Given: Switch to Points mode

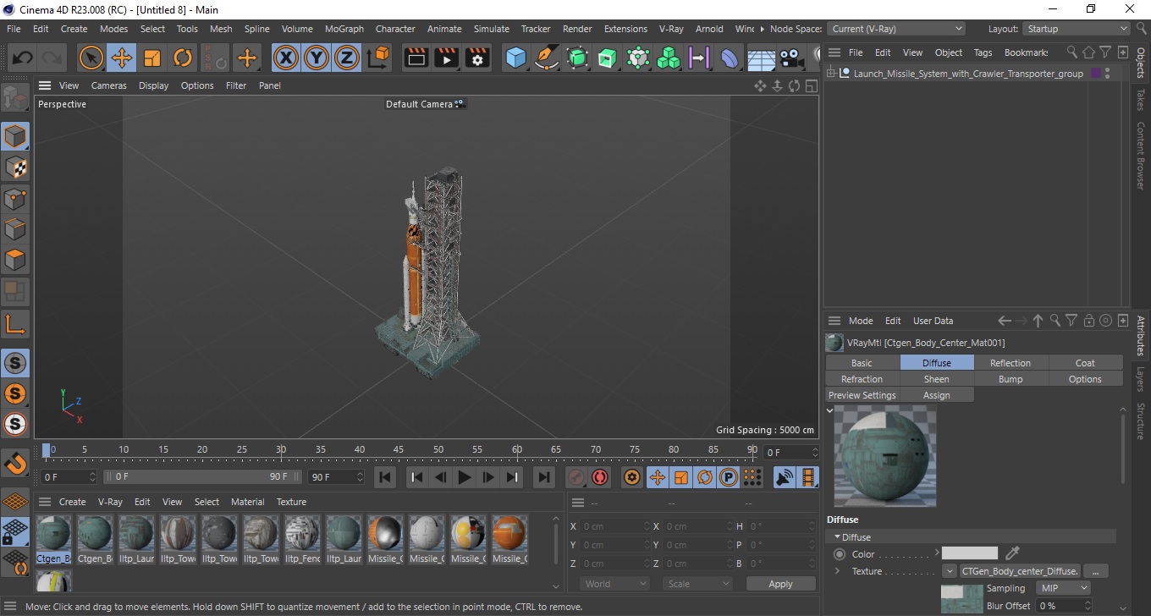Looking at the screenshot, I should point(15,199).
